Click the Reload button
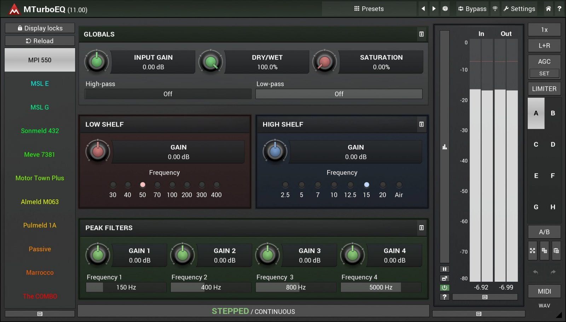566x322 pixels. (x=40, y=41)
